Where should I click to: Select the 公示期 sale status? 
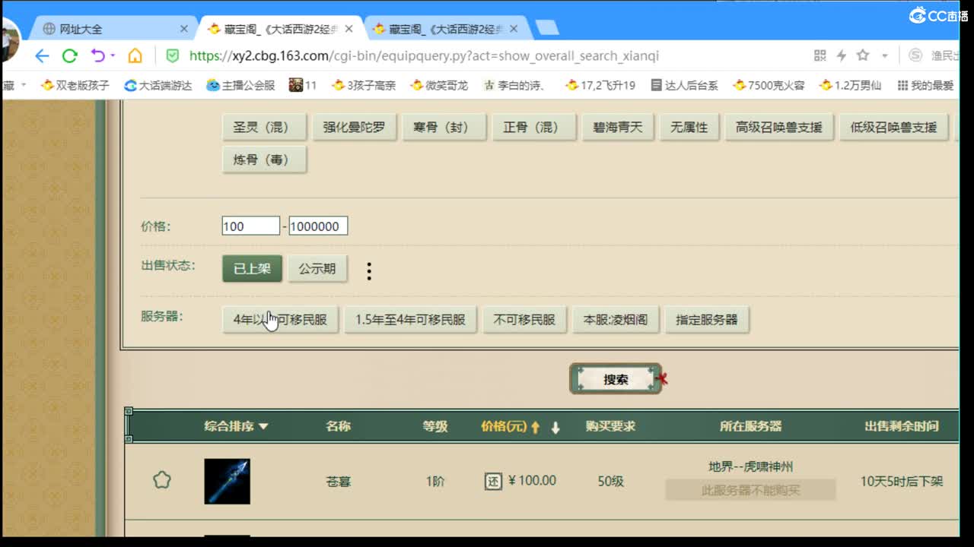pyautogui.click(x=317, y=269)
